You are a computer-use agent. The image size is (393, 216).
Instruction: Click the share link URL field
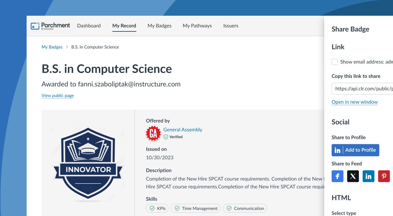(x=362, y=89)
